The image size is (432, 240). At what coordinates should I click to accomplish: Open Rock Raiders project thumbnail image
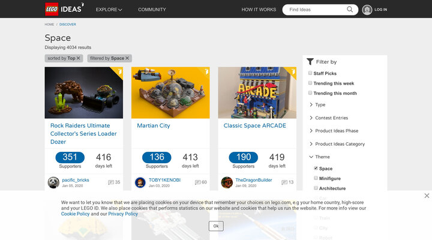point(84,92)
